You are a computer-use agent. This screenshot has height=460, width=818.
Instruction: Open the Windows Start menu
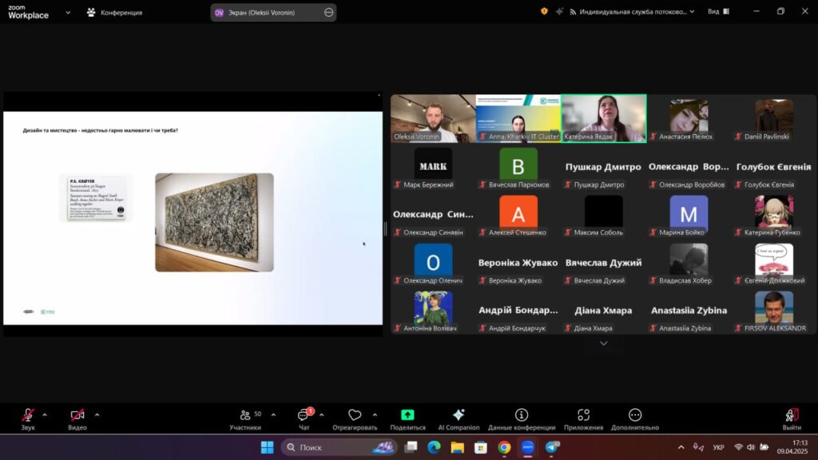267,447
